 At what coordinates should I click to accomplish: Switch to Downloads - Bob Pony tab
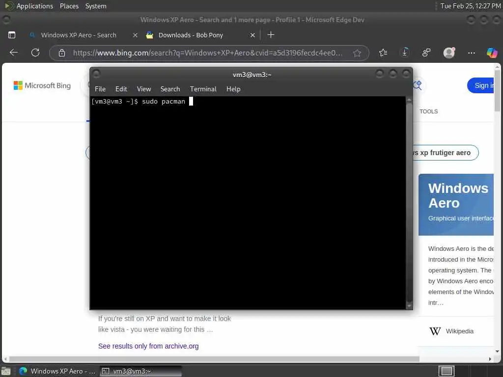click(x=191, y=35)
